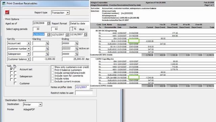The width and height of the screenshot is (216, 122).
Task: Open the Customer number sort dropdown
Action: click(x=28, y=49)
